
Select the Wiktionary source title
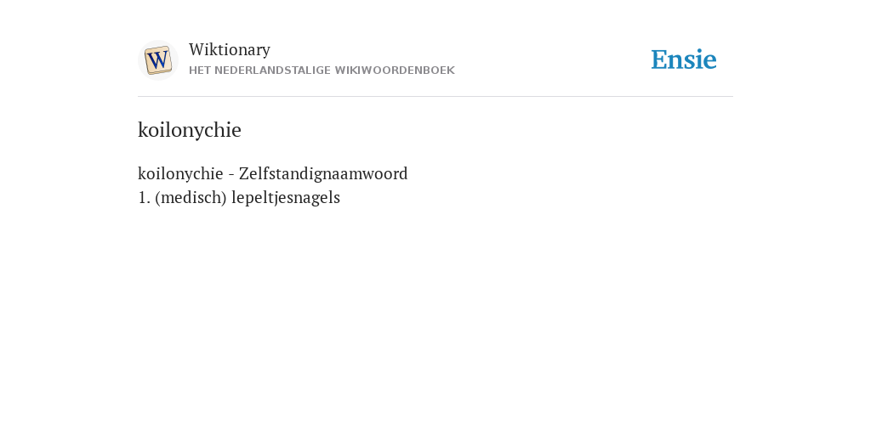point(230,49)
